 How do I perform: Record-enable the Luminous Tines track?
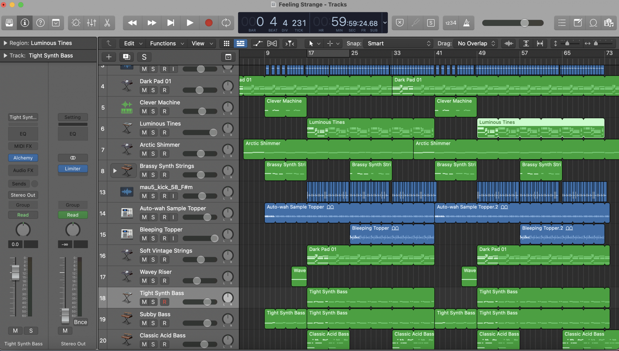tap(164, 133)
